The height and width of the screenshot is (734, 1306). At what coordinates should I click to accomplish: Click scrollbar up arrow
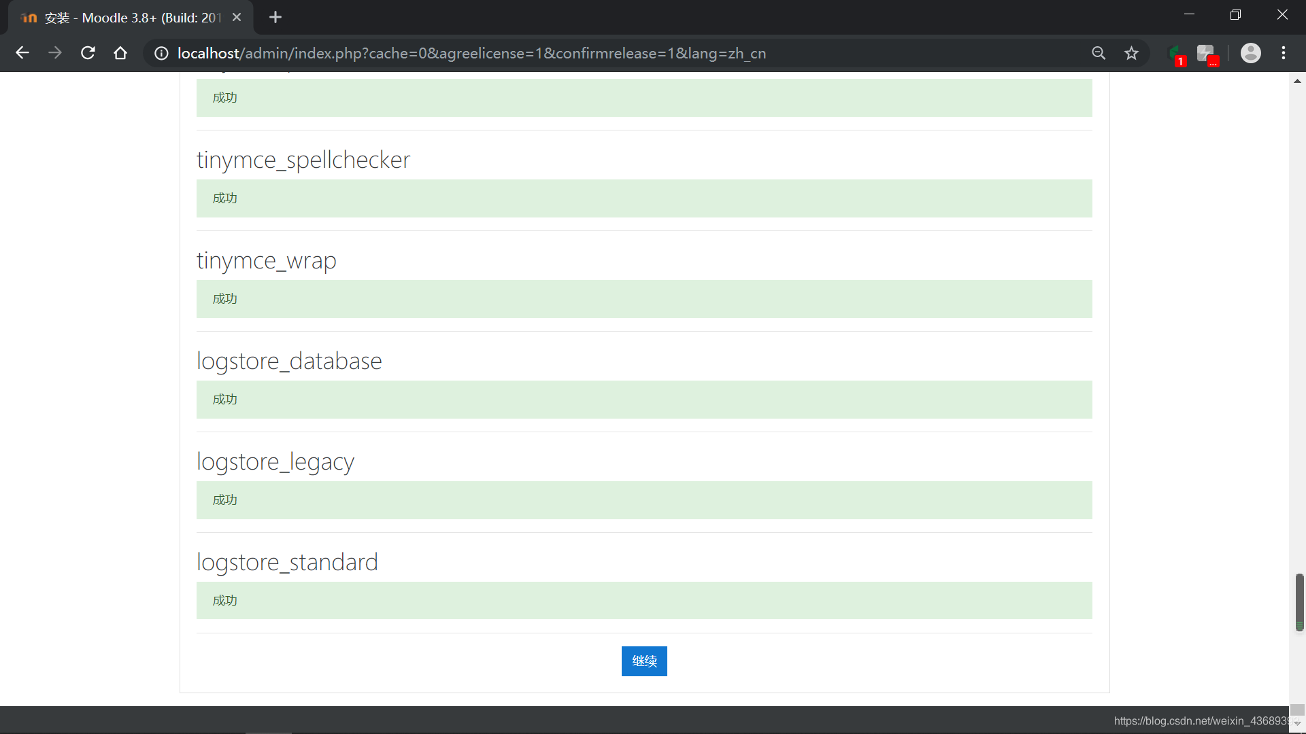pyautogui.click(x=1297, y=81)
